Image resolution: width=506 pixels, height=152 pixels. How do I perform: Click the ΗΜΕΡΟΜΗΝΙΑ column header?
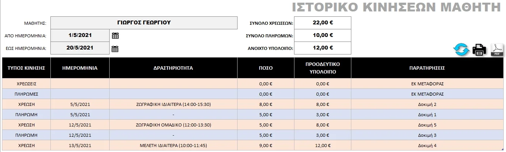pos(80,68)
